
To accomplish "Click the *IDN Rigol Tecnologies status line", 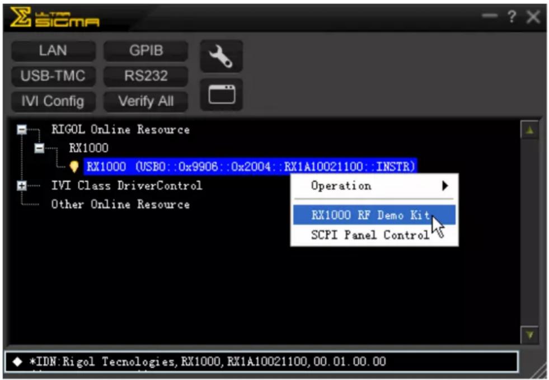I will (x=261, y=362).
